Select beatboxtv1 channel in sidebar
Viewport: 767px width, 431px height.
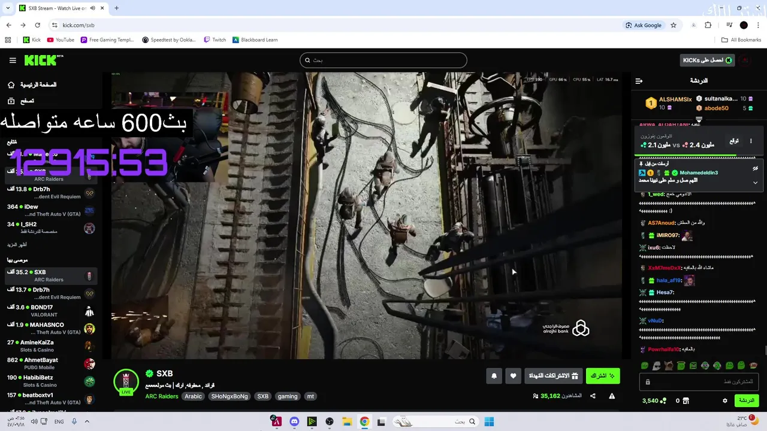click(x=51, y=399)
